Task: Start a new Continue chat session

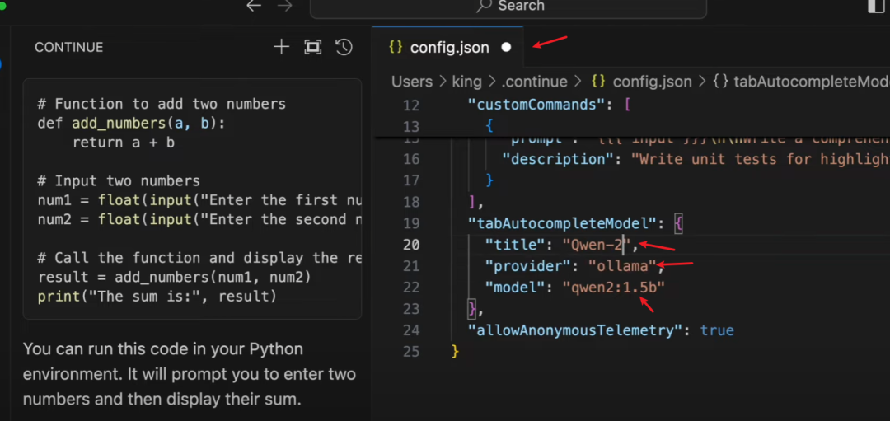Action: 281,47
